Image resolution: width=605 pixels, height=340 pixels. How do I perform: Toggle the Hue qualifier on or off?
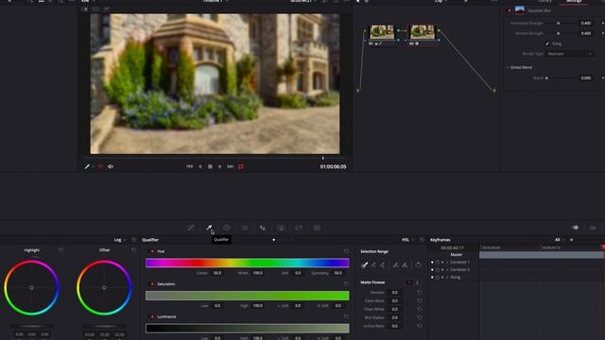click(x=152, y=251)
